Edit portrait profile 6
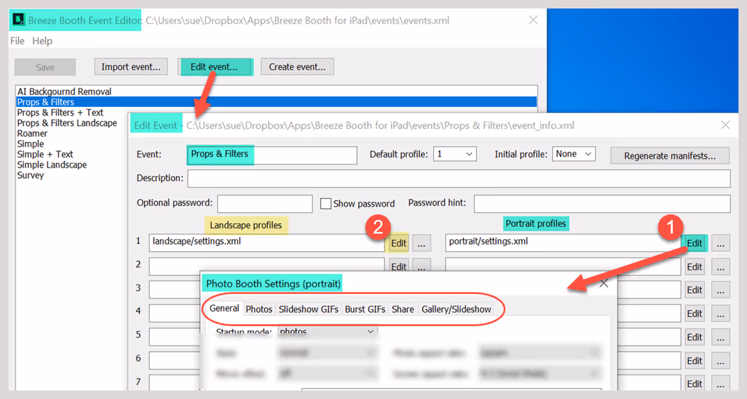The height and width of the screenshot is (399, 747). (695, 361)
